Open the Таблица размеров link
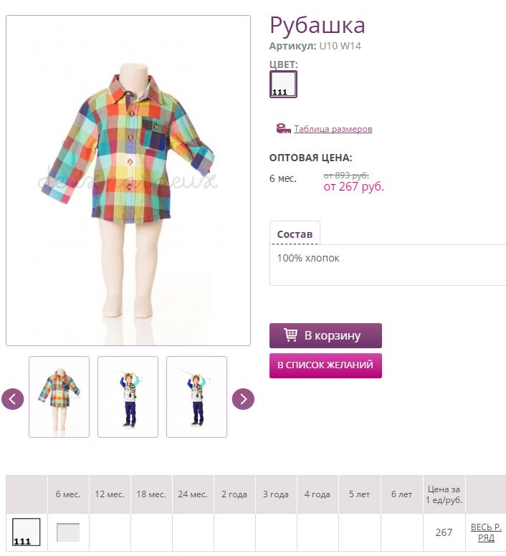This screenshot has height=556, width=506. point(333,129)
